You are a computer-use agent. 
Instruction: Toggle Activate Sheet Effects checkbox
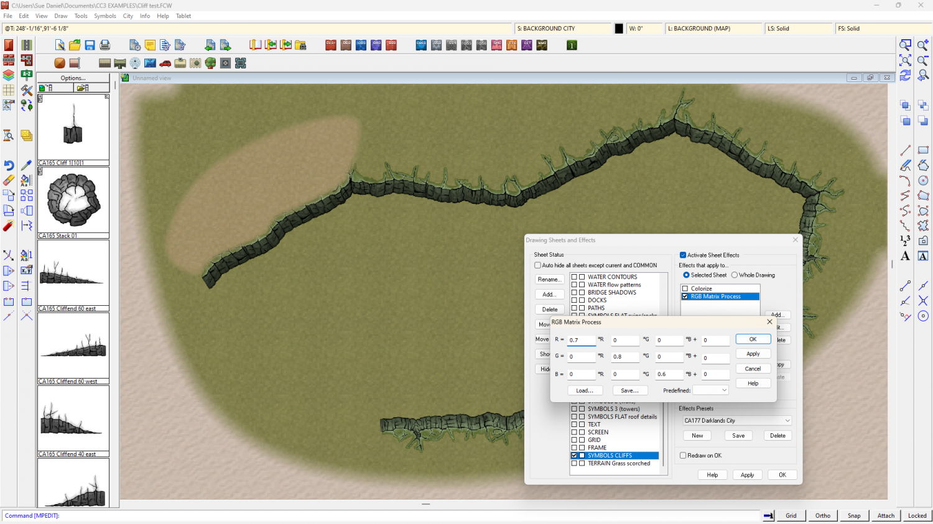[x=683, y=255]
